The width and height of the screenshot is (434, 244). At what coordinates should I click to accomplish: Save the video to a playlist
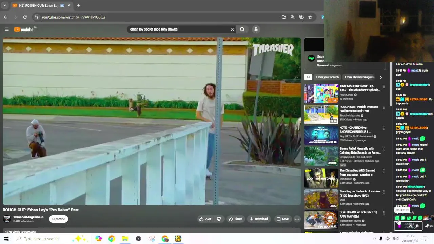[x=282, y=219]
